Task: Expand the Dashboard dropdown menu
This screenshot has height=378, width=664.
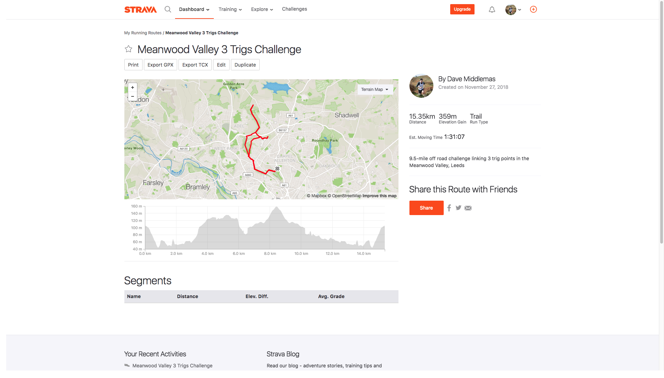Action: point(194,9)
